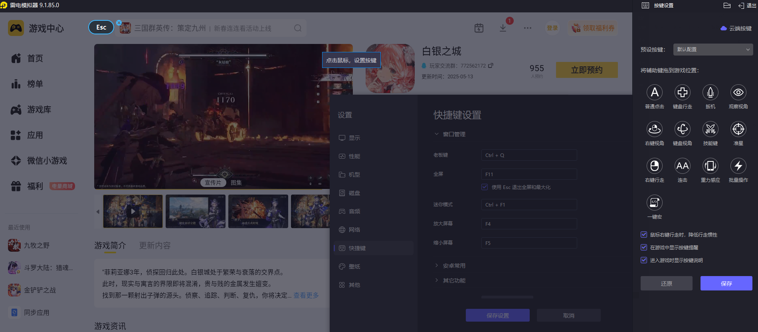Select the 普通点击 tap key icon
This screenshot has height=332, width=758.
pyautogui.click(x=655, y=92)
